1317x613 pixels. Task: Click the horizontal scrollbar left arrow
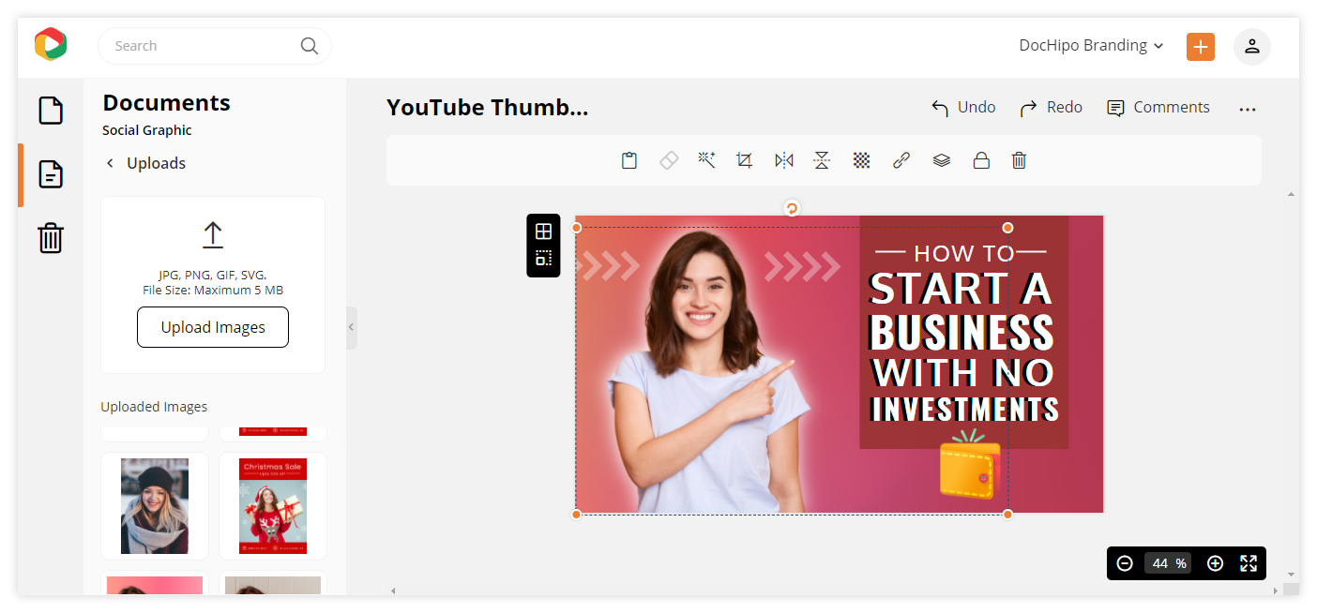pyautogui.click(x=393, y=591)
